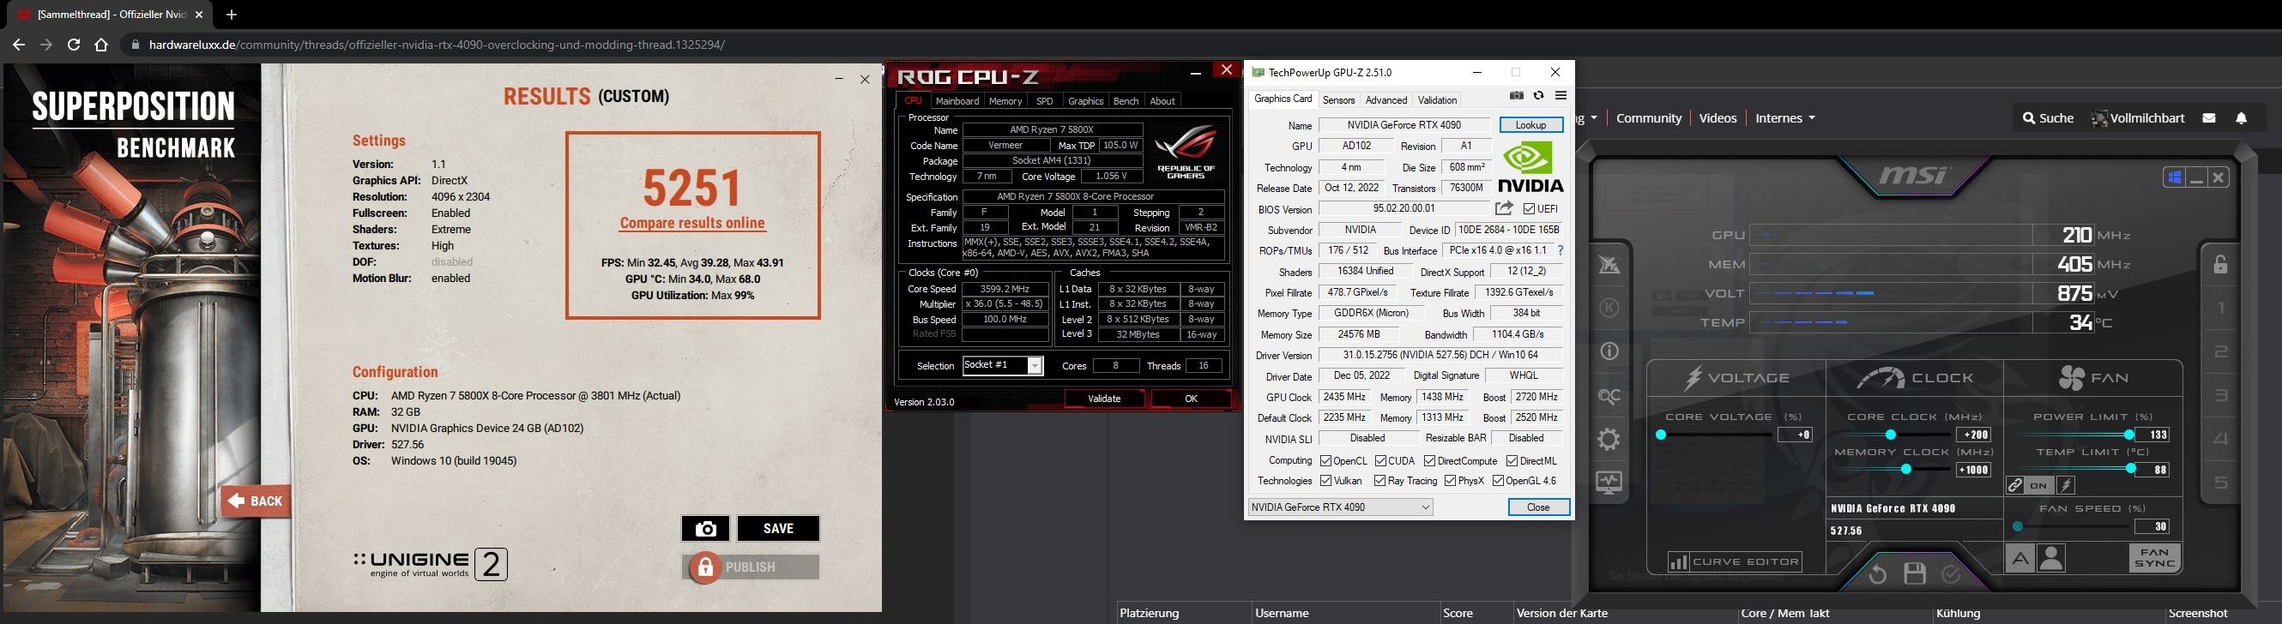The image size is (2282, 624).
Task: Open the forum notifications bell icon
Action: (2241, 117)
